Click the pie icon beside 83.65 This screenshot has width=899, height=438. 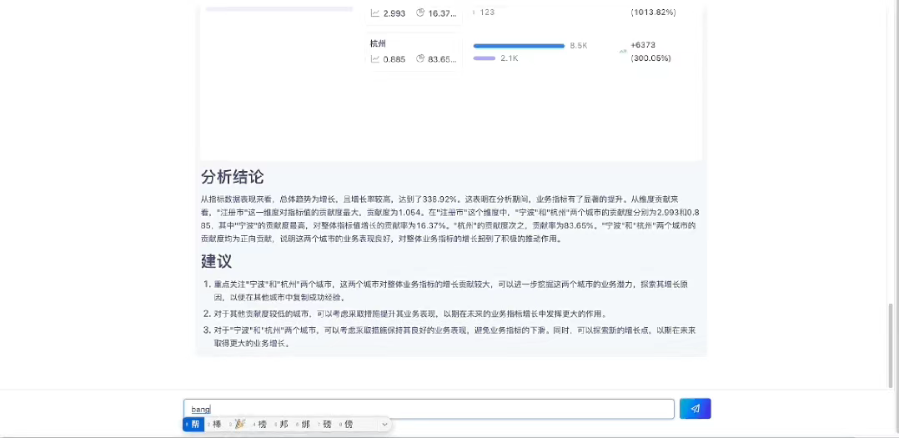(x=420, y=58)
